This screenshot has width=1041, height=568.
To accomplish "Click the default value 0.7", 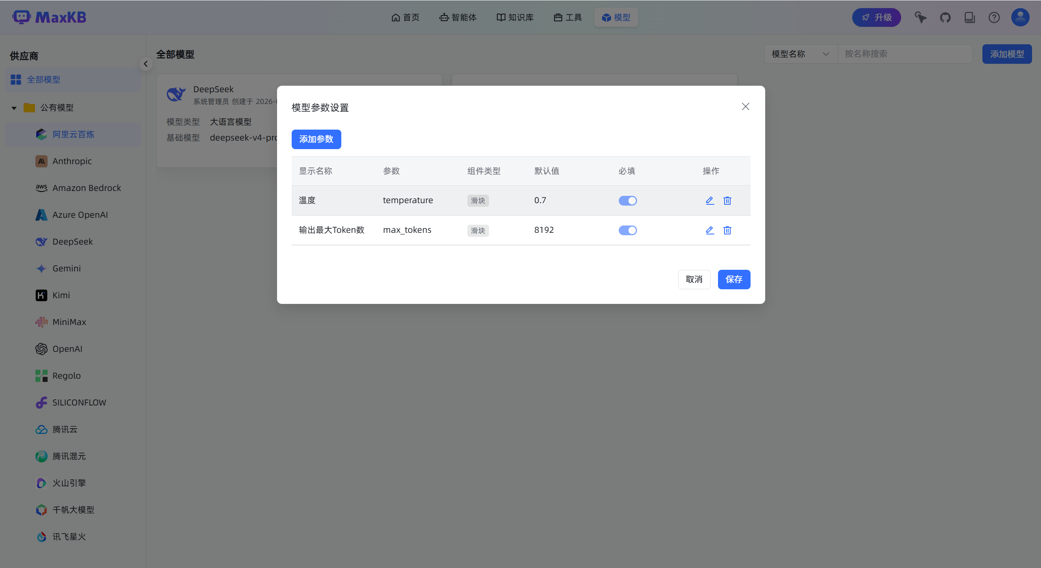I will tap(540, 200).
